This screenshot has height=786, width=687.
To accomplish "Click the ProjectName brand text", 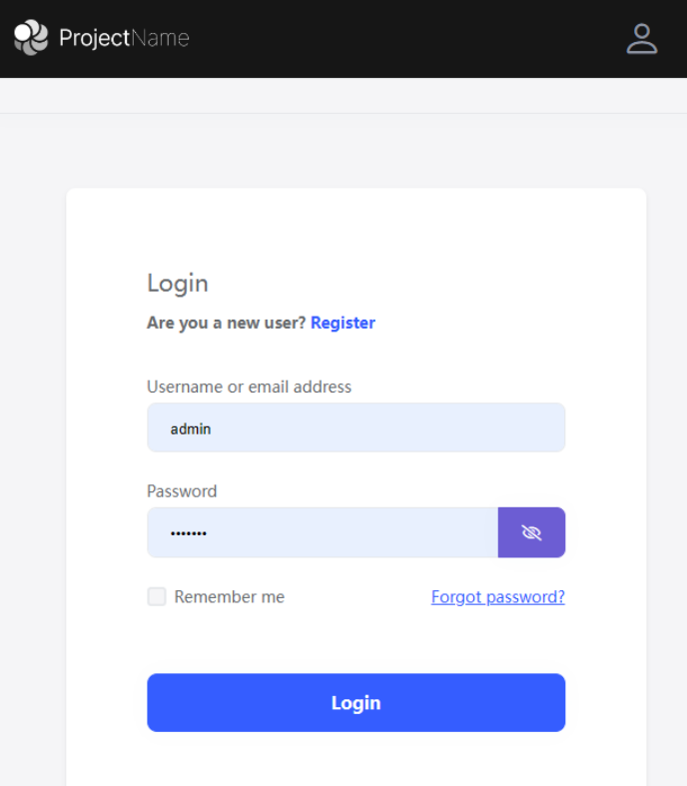I will [124, 38].
